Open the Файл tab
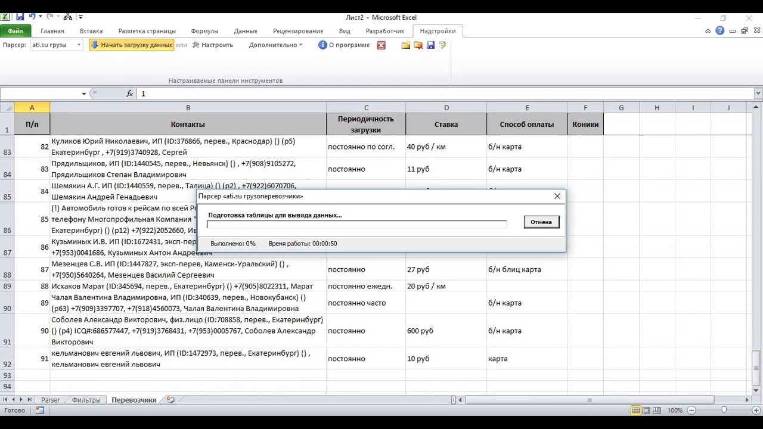Screen dimensions: 763x429 point(15,31)
